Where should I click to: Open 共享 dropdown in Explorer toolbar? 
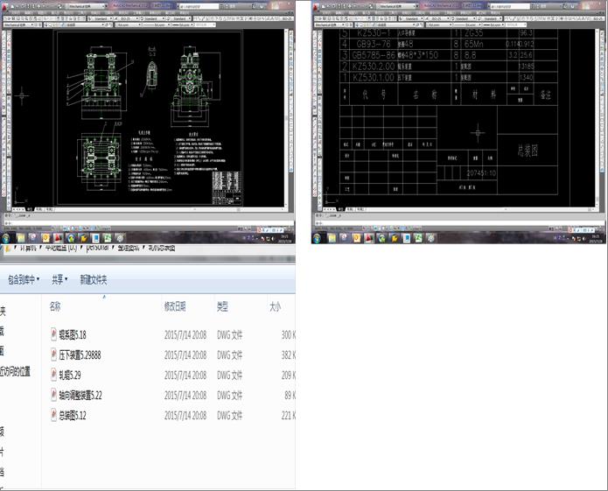pos(59,279)
